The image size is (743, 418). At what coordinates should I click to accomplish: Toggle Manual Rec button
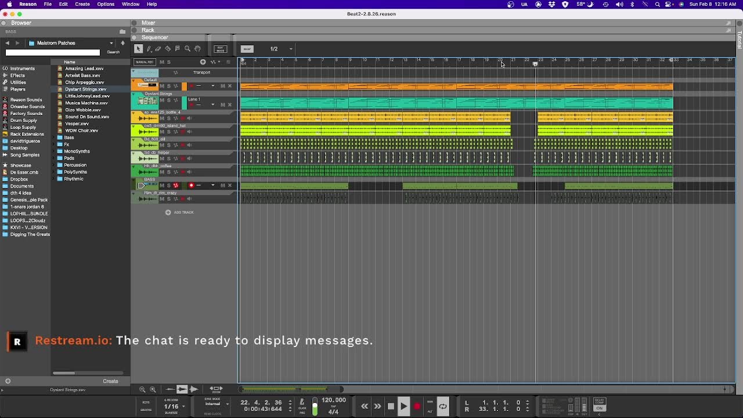pyautogui.click(x=145, y=62)
